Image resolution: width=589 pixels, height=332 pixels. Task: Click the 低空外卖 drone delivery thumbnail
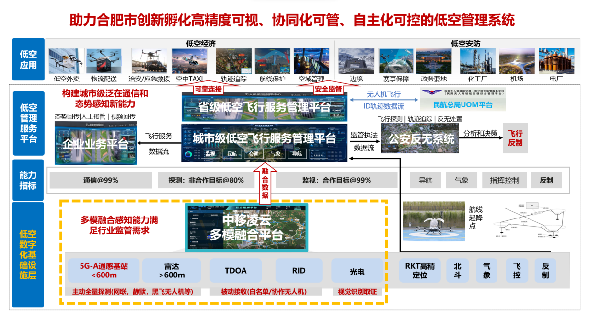point(66,61)
